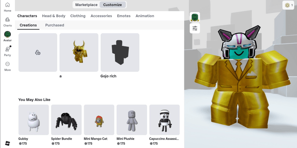Select the golden character 'a' thumbnail
The height and width of the screenshot is (148, 297).
(x=79, y=52)
